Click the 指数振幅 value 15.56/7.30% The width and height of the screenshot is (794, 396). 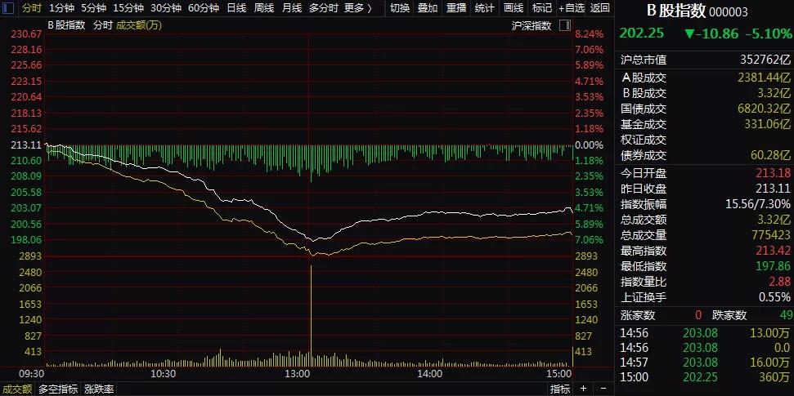759,204
